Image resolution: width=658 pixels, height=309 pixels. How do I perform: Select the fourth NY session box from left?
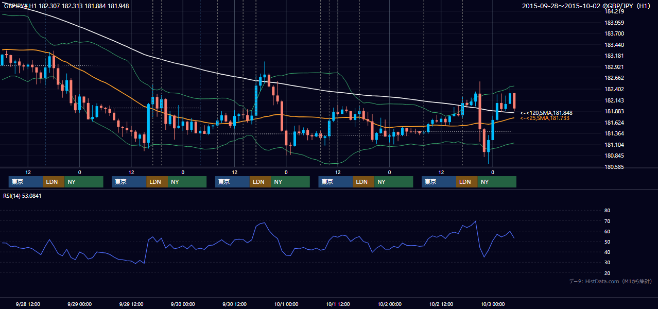click(393, 182)
